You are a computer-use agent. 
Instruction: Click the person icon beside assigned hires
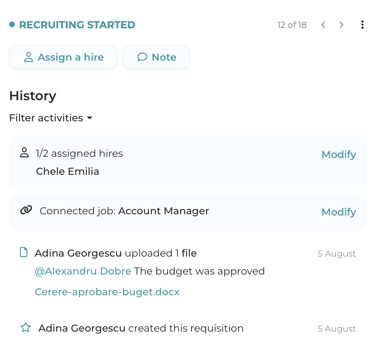[24, 152]
